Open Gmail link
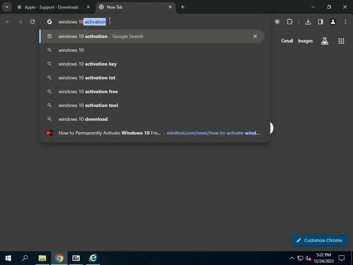 coord(287,41)
